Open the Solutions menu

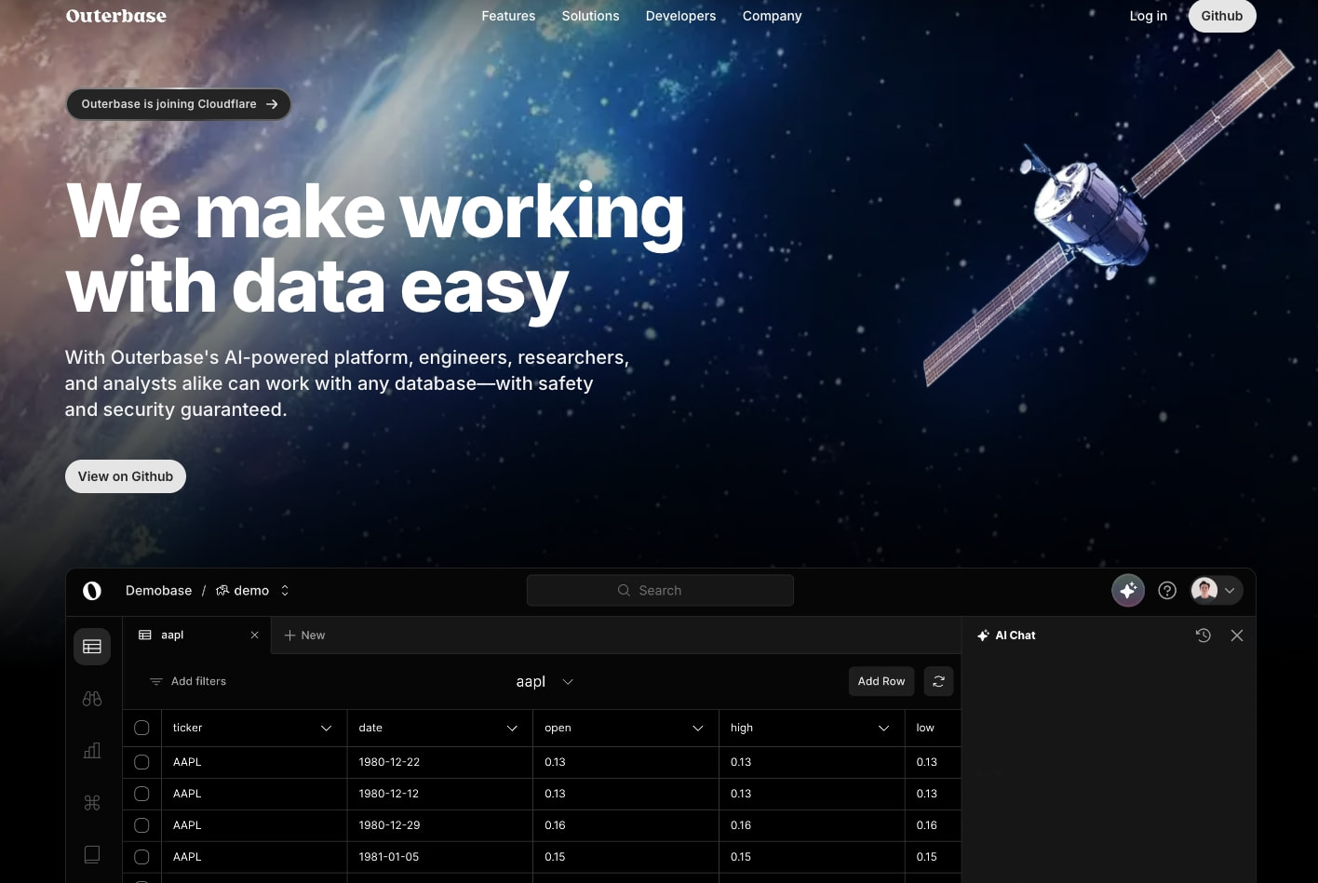coord(590,16)
